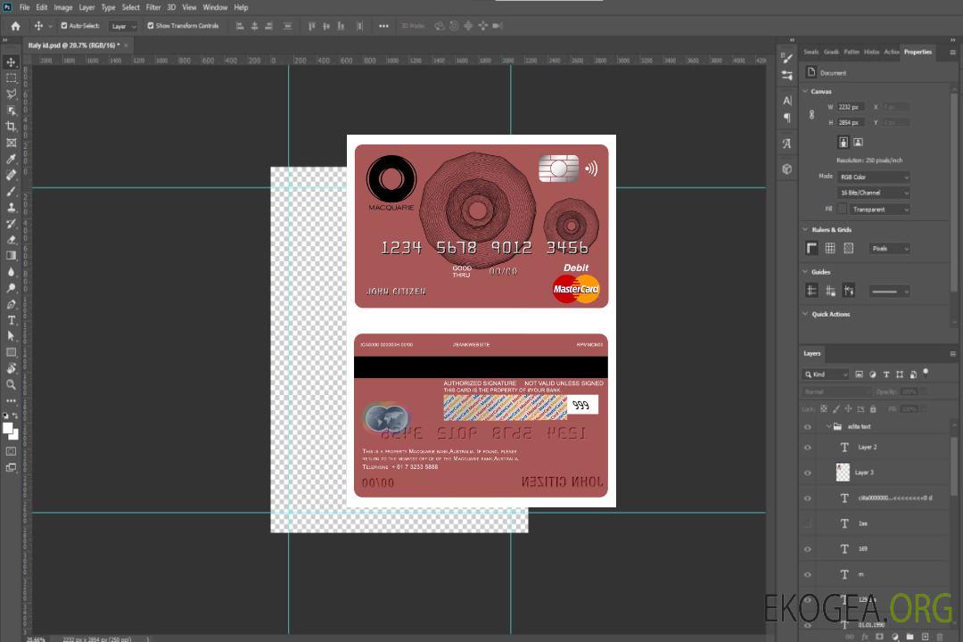Select the Rectangle shape tool

click(11, 352)
